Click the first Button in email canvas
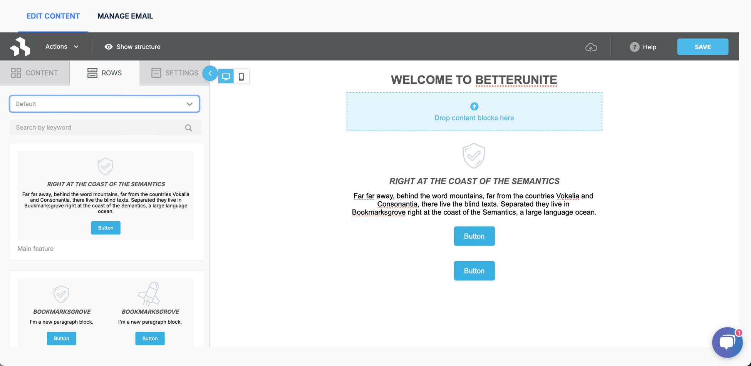 click(x=474, y=236)
